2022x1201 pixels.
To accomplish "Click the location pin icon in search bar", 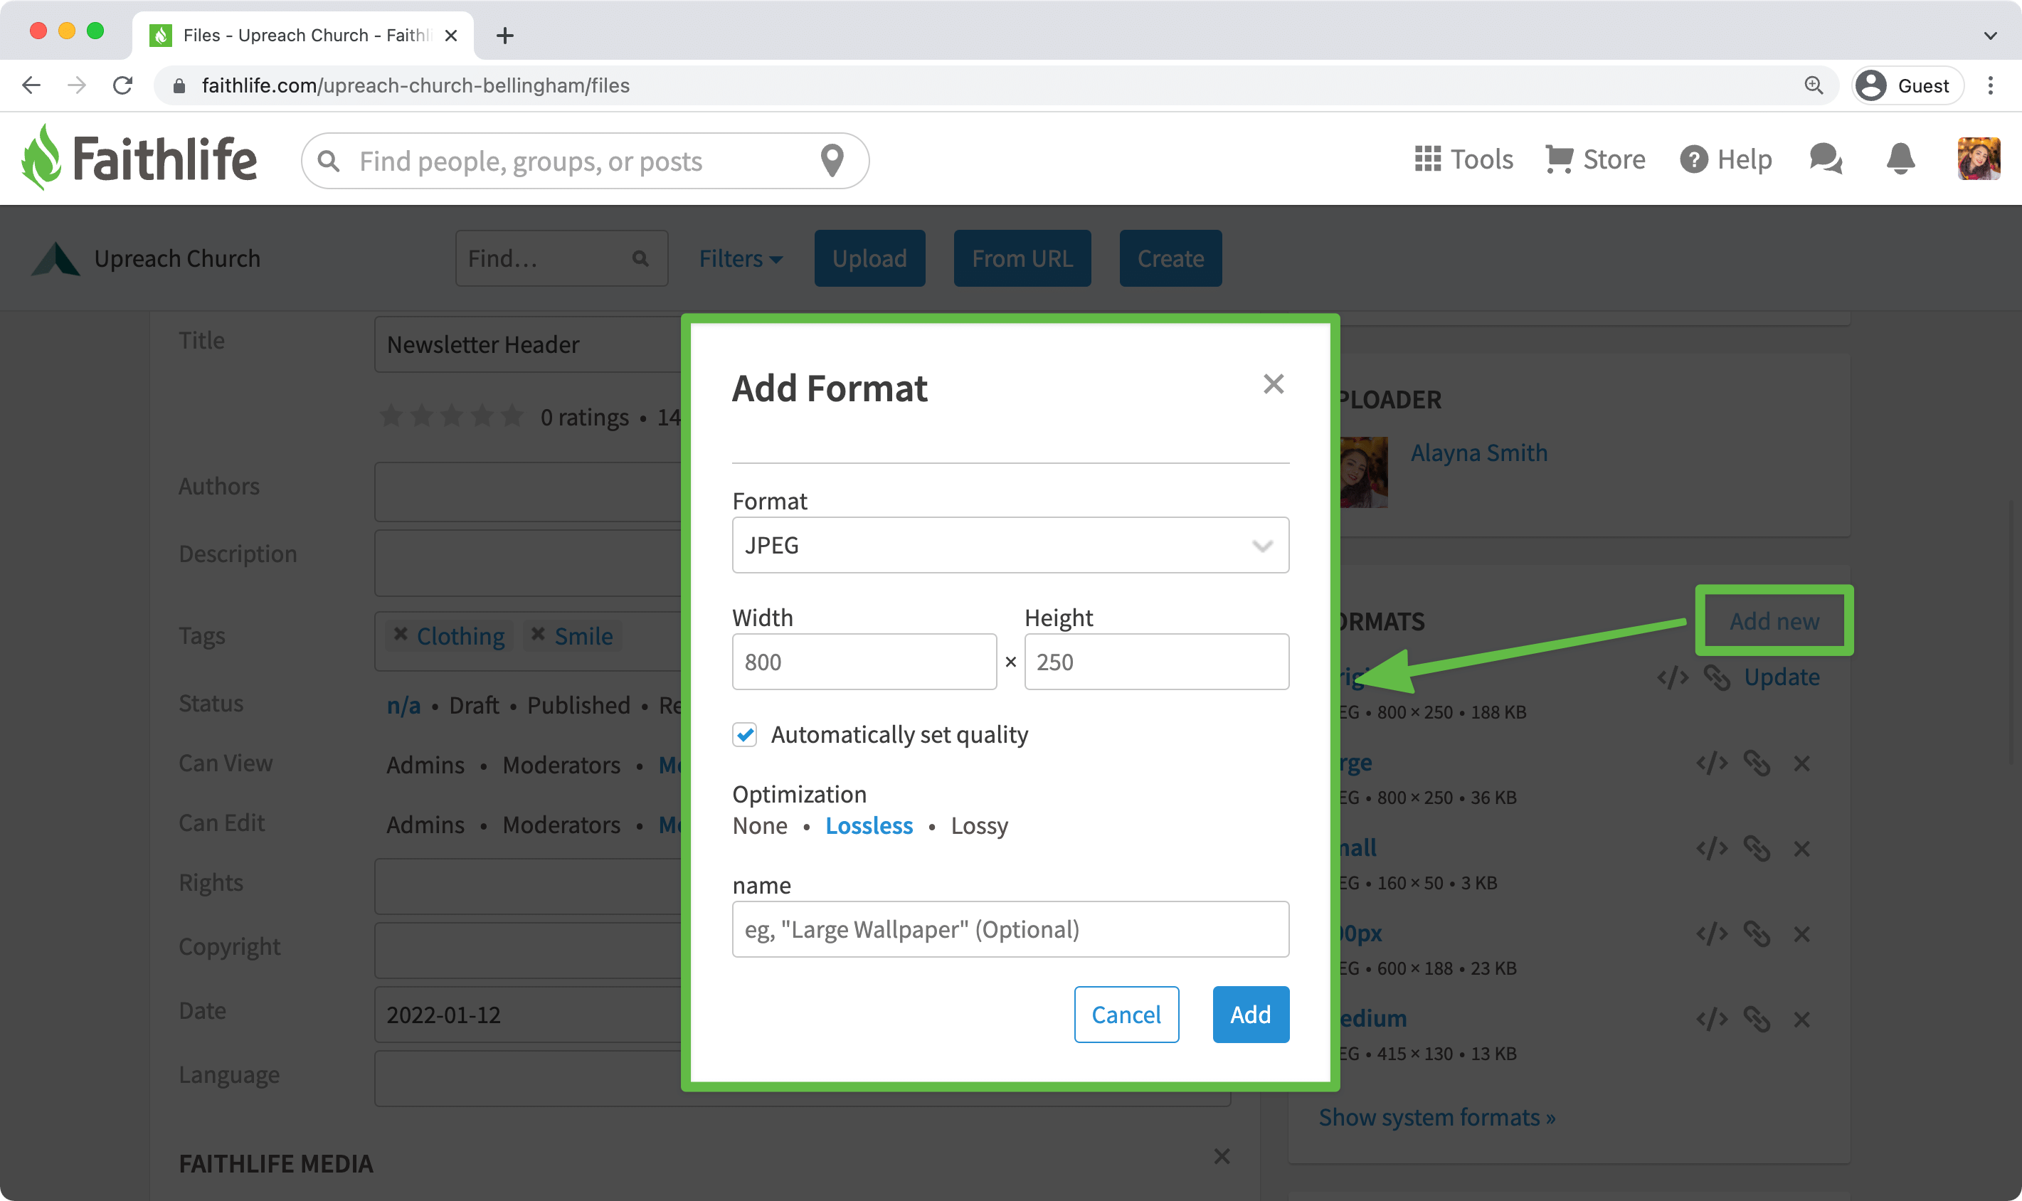I will pos(832,161).
